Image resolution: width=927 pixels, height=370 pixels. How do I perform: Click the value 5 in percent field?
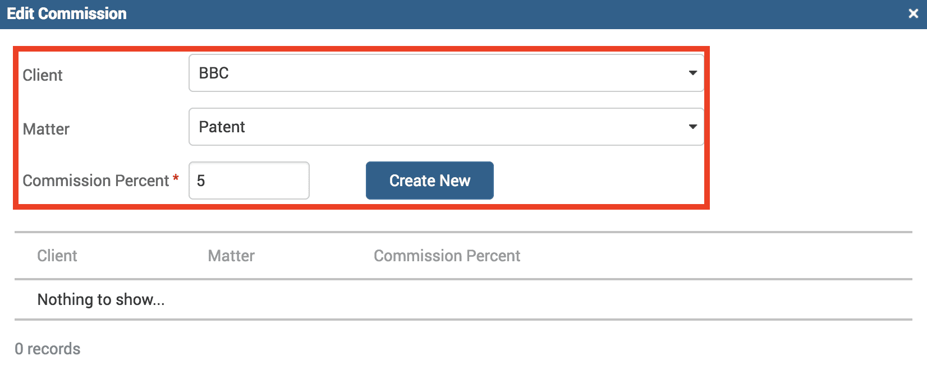coord(201,181)
